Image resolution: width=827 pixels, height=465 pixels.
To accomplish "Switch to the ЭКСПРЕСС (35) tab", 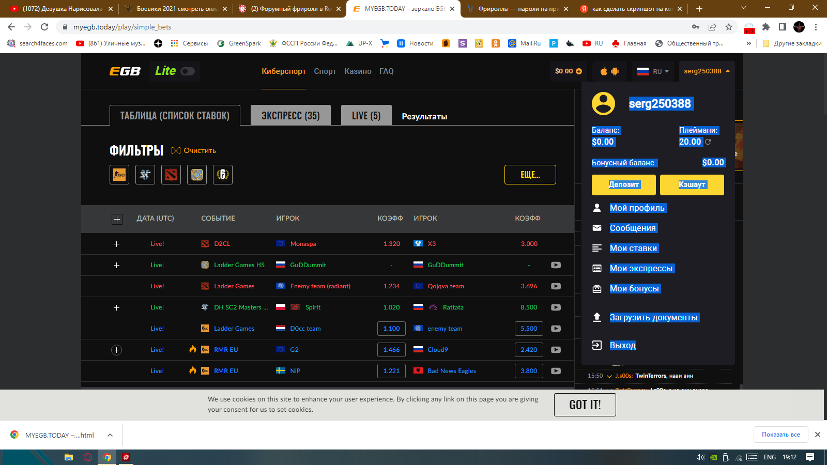I will (x=291, y=115).
